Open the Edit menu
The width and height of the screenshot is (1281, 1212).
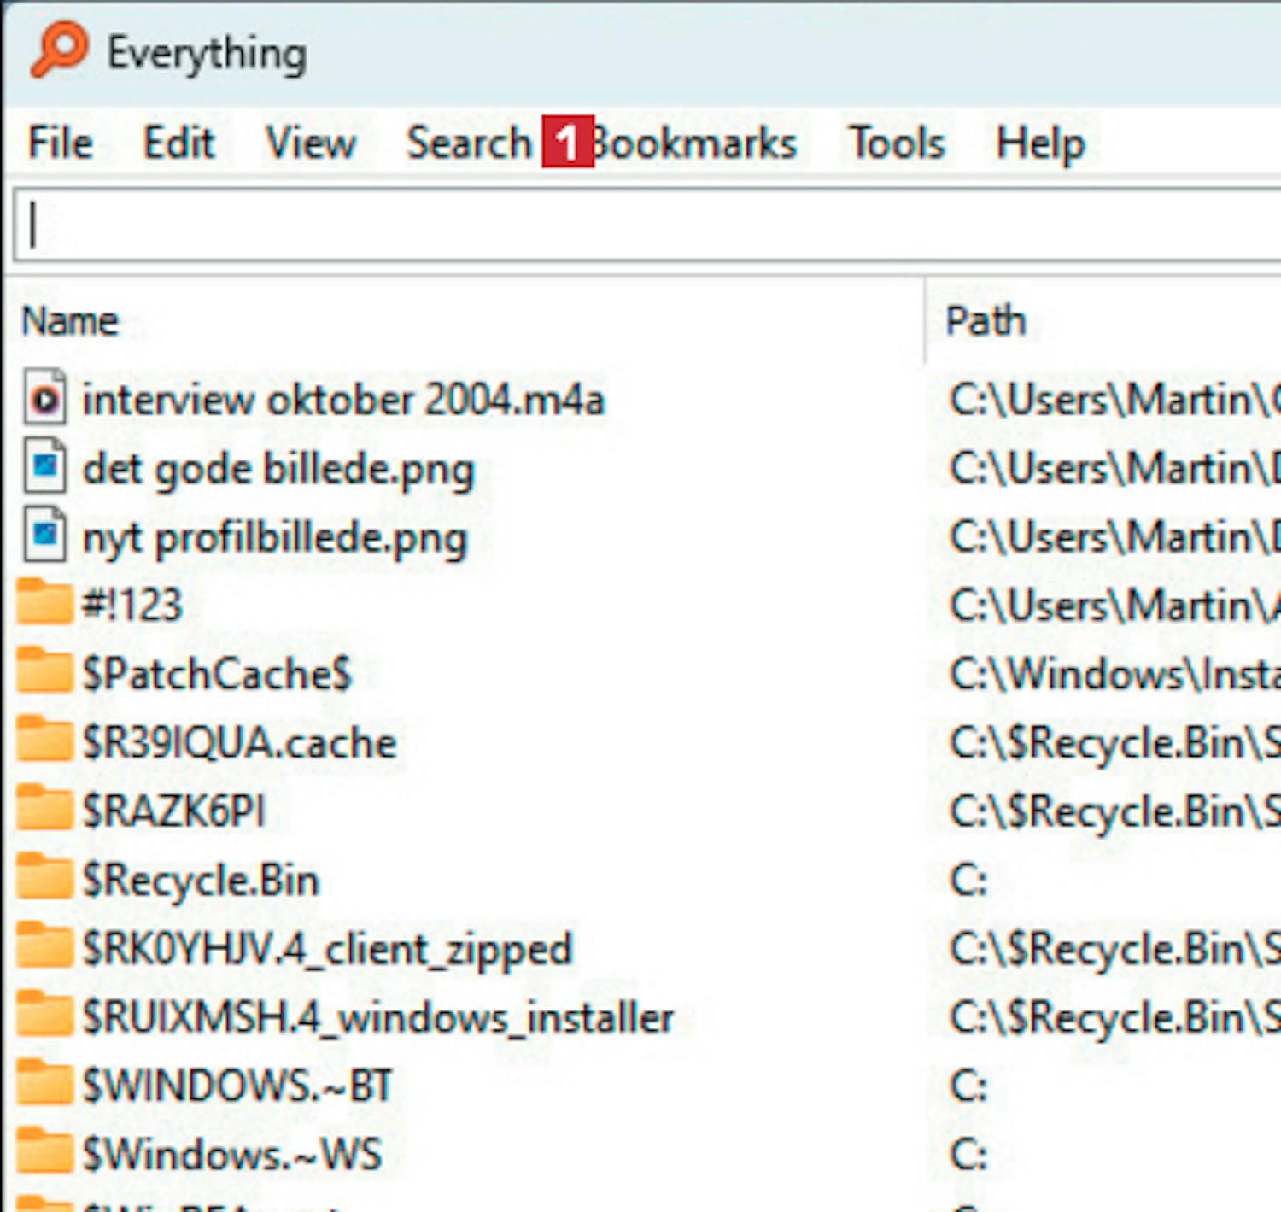pos(178,143)
